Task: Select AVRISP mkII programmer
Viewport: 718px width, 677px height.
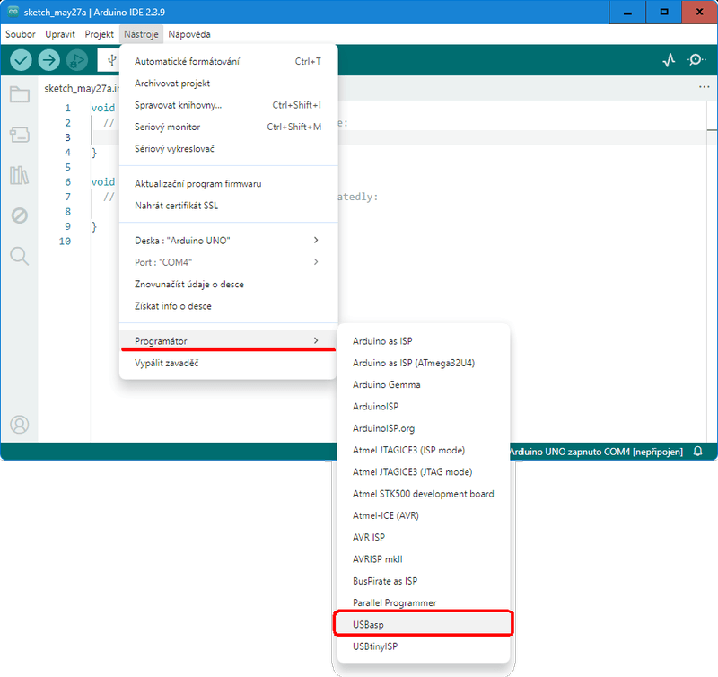Action: click(x=423, y=559)
